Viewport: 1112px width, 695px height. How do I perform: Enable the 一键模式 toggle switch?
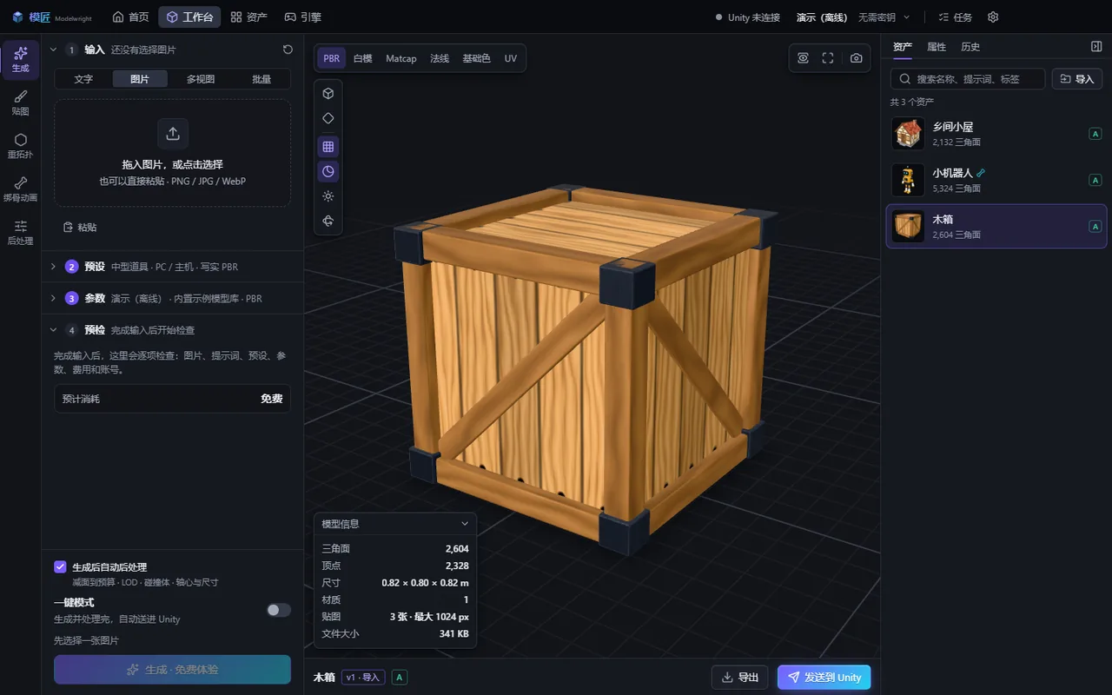click(279, 610)
